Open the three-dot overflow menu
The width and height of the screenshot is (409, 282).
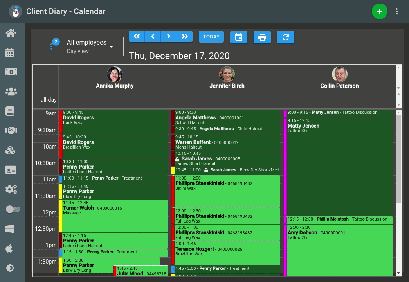pos(397,11)
